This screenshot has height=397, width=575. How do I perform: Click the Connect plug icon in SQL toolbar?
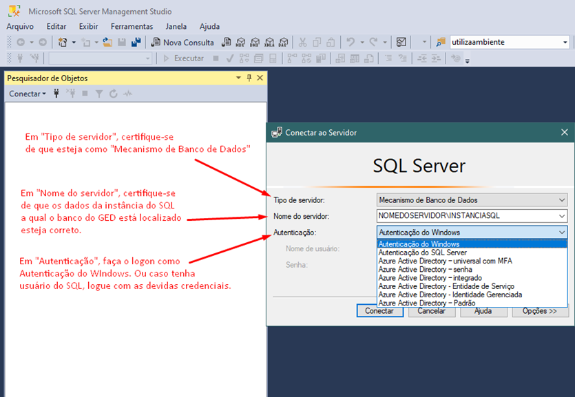tap(20, 58)
